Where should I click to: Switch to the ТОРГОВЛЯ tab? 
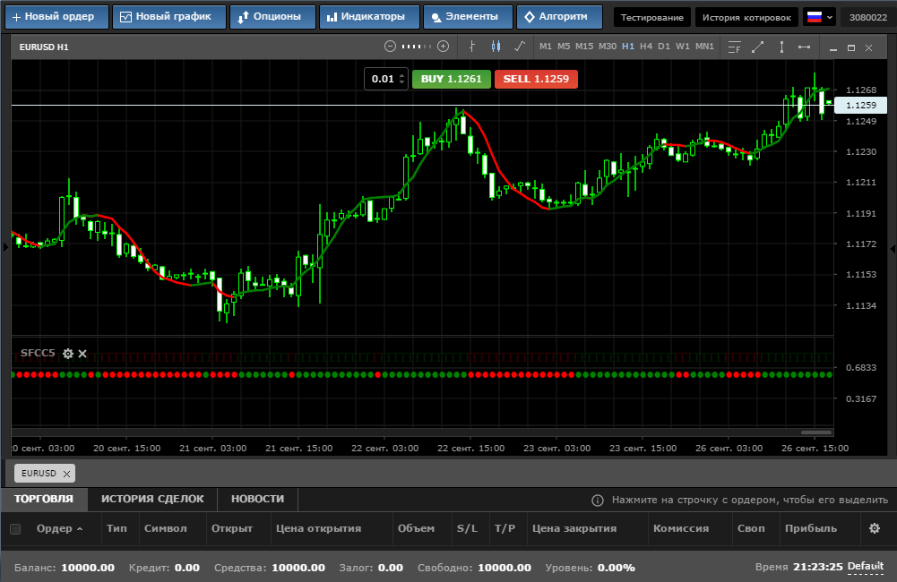point(44,499)
